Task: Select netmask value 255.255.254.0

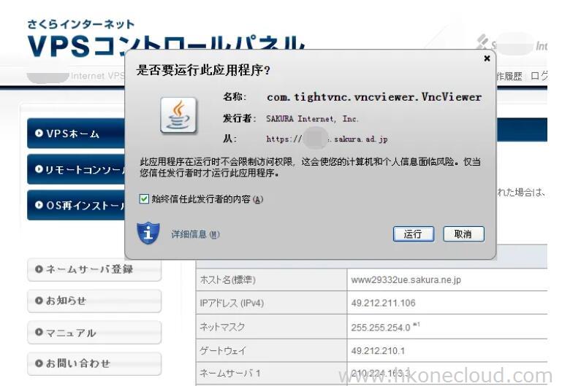Action: pyautogui.click(x=380, y=328)
